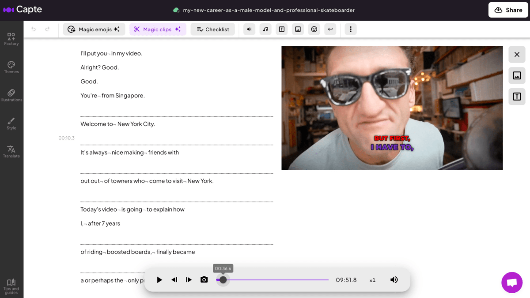530x298 pixels.
Task: Click the Magic clips button
Action: (x=158, y=29)
